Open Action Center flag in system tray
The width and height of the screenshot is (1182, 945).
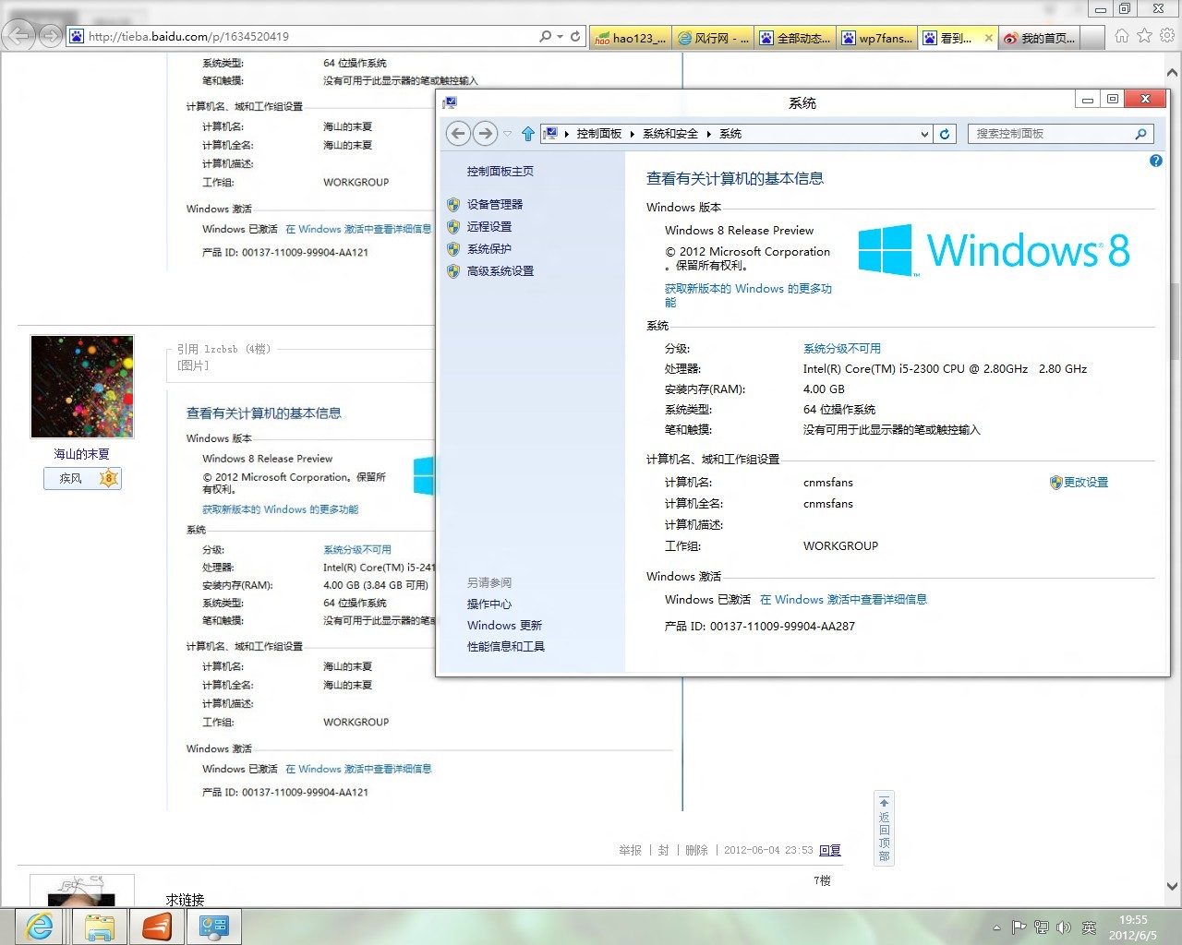pos(1019,927)
